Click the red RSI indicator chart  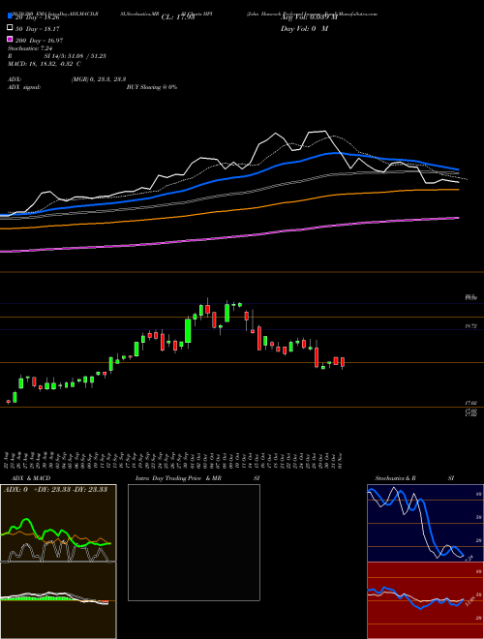tap(425, 600)
